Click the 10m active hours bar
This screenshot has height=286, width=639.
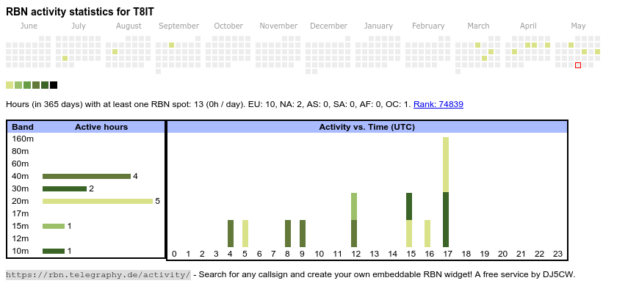(x=54, y=251)
